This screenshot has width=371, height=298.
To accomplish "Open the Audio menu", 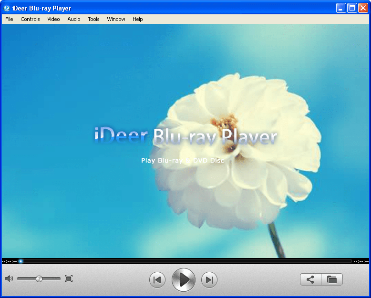I will (74, 19).
